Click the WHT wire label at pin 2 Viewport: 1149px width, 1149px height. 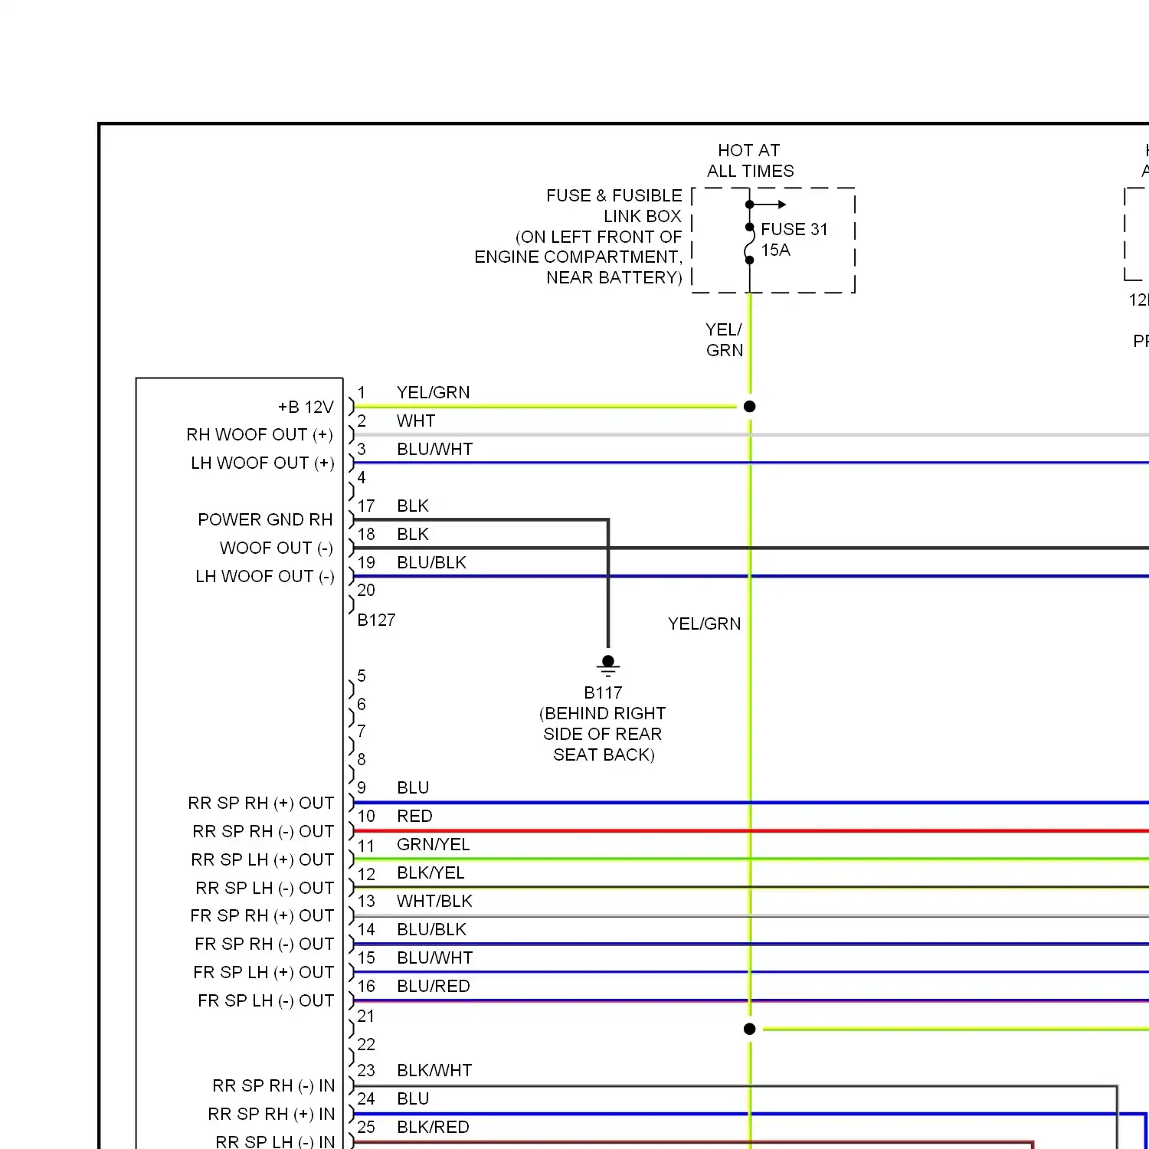click(416, 421)
